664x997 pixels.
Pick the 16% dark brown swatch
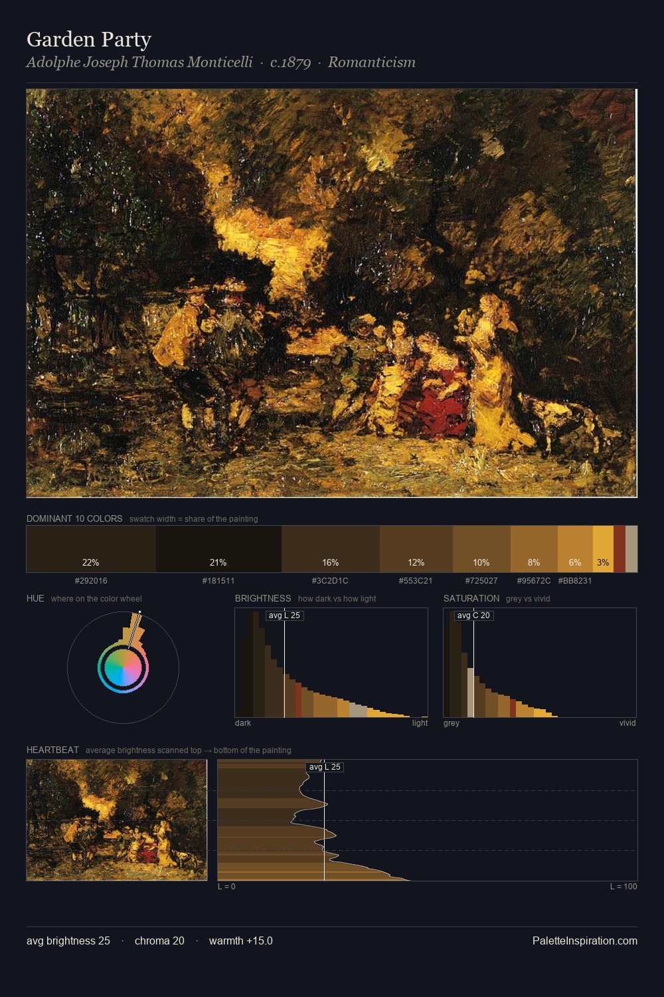coord(331,549)
